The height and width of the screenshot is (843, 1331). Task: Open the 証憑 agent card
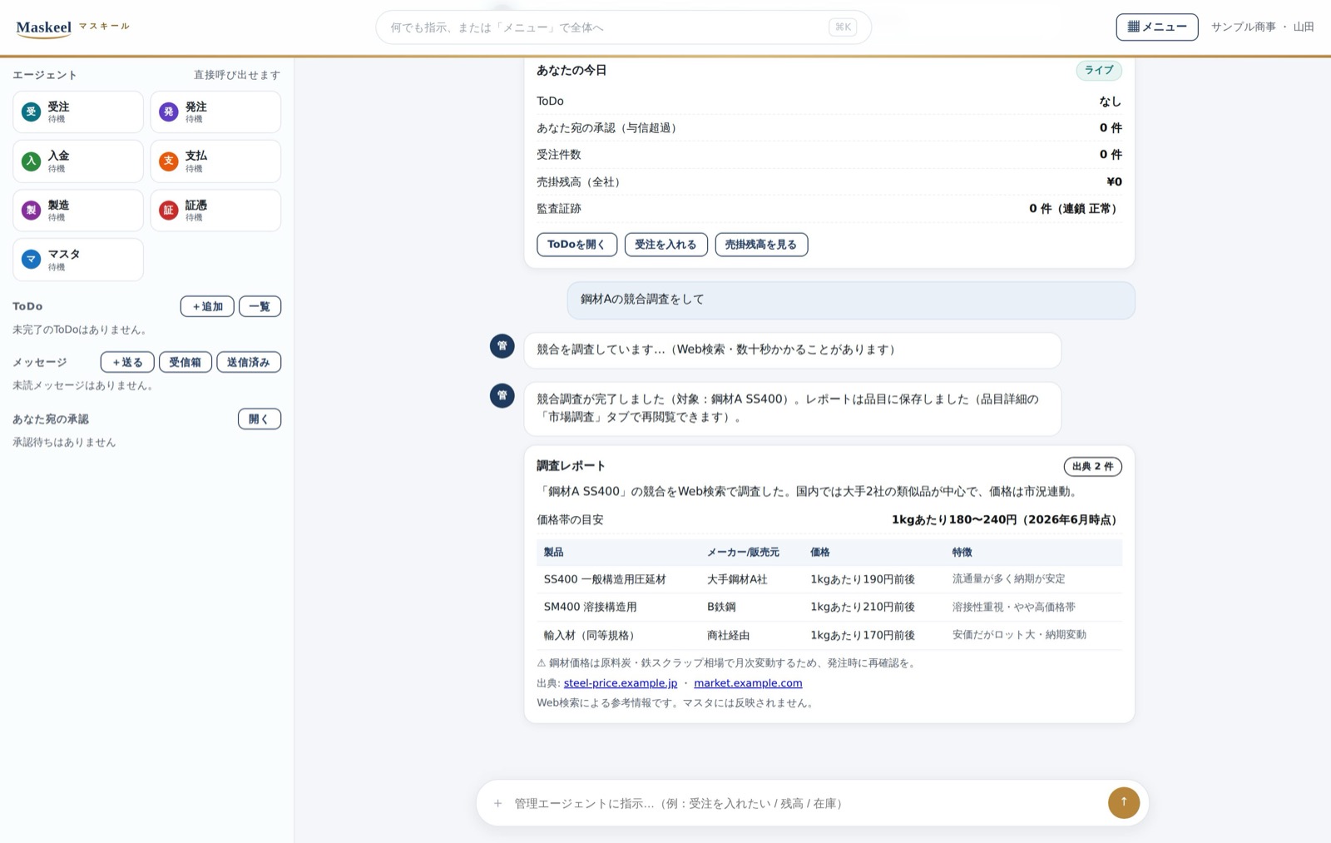pyautogui.click(x=215, y=211)
